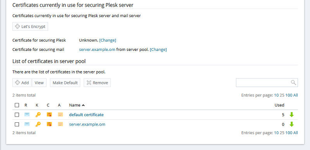Show 10 entries per page above the table
The image size is (310, 150).
pos(276,95)
